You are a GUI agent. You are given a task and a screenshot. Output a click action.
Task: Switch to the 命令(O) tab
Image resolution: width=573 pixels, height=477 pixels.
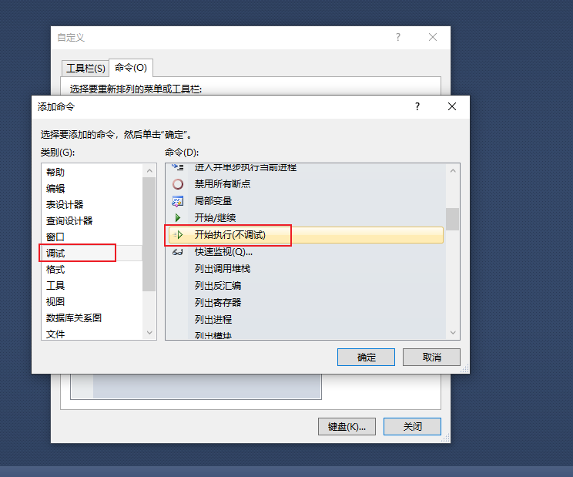click(x=131, y=68)
